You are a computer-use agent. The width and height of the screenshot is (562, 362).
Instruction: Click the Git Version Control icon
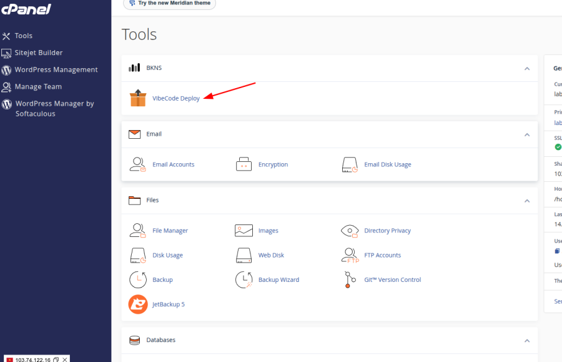[350, 280]
